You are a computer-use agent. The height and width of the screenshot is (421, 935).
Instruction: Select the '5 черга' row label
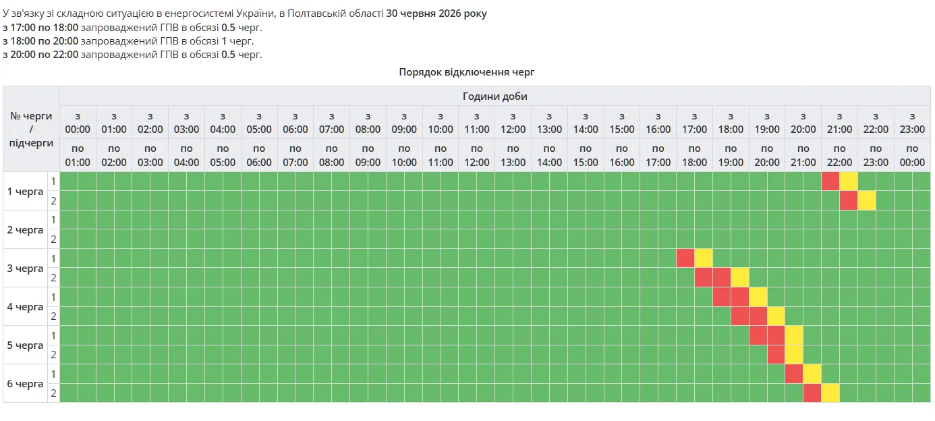(x=26, y=345)
